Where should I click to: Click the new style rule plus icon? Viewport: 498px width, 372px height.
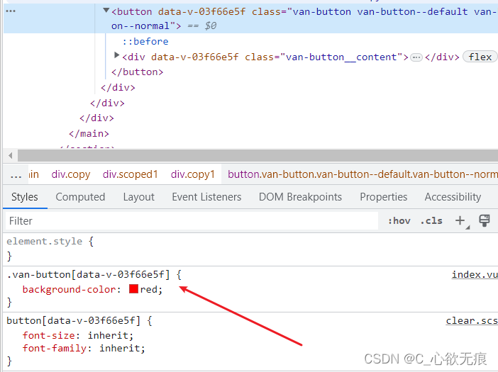[460, 220]
